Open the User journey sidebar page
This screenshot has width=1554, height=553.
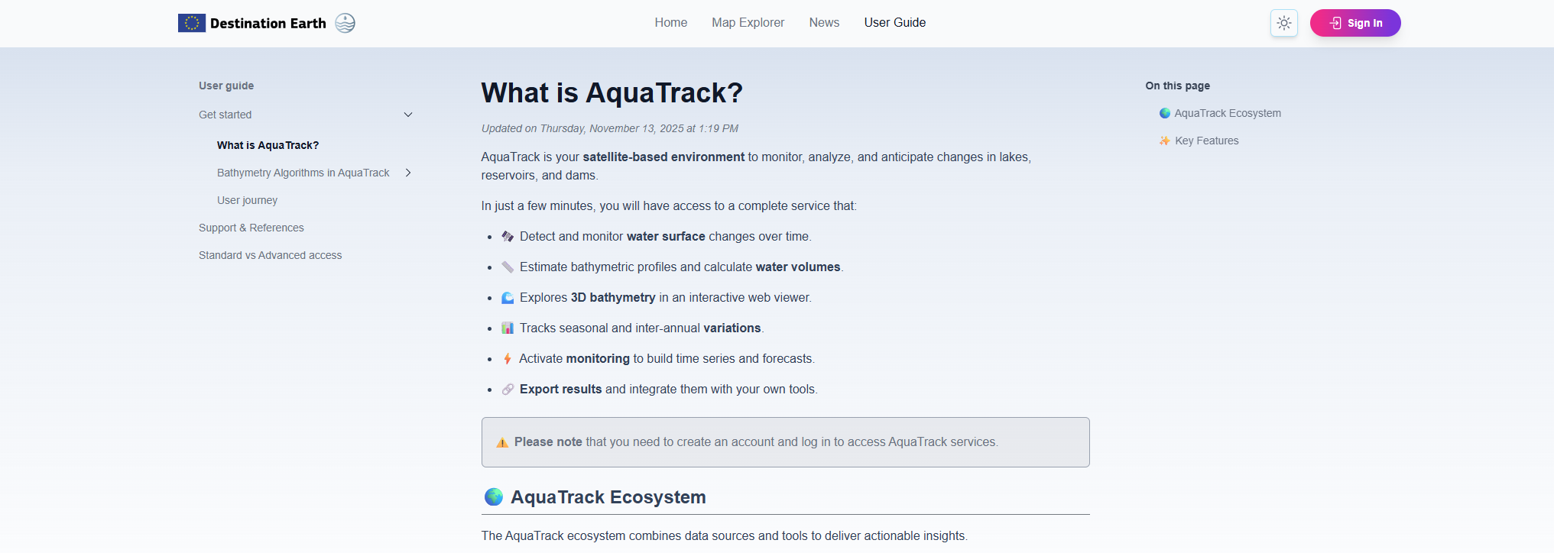[247, 200]
